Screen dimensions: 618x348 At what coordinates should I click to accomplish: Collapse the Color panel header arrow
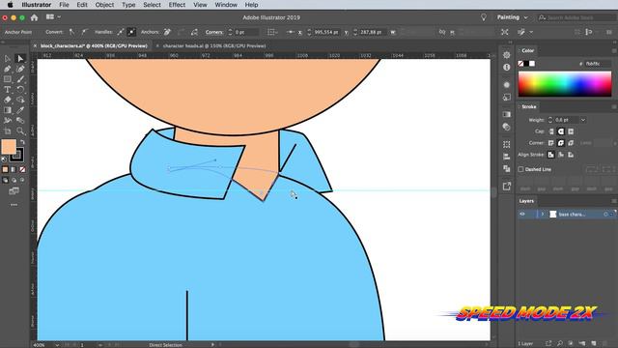(x=520, y=50)
